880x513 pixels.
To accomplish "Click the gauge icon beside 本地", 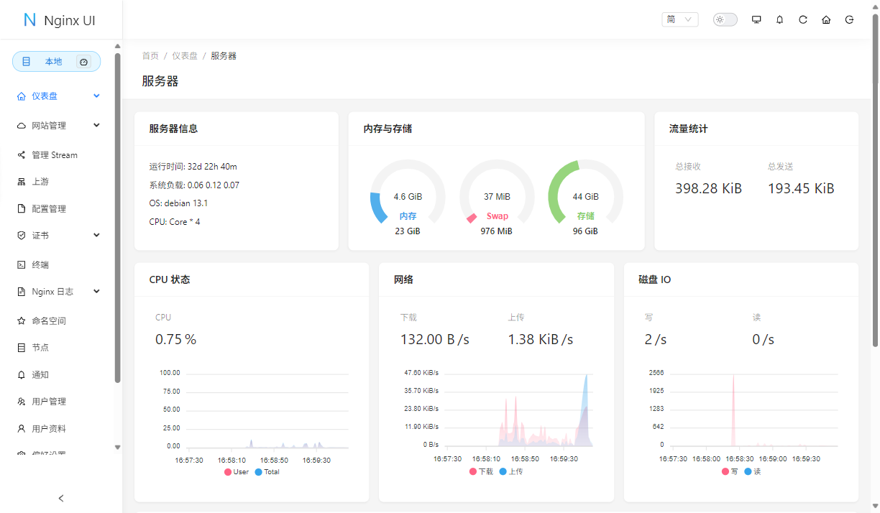I will pyautogui.click(x=84, y=62).
